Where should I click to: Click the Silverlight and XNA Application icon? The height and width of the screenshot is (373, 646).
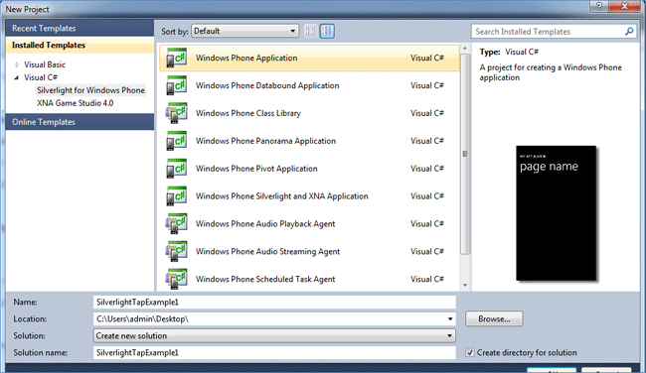(x=176, y=196)
